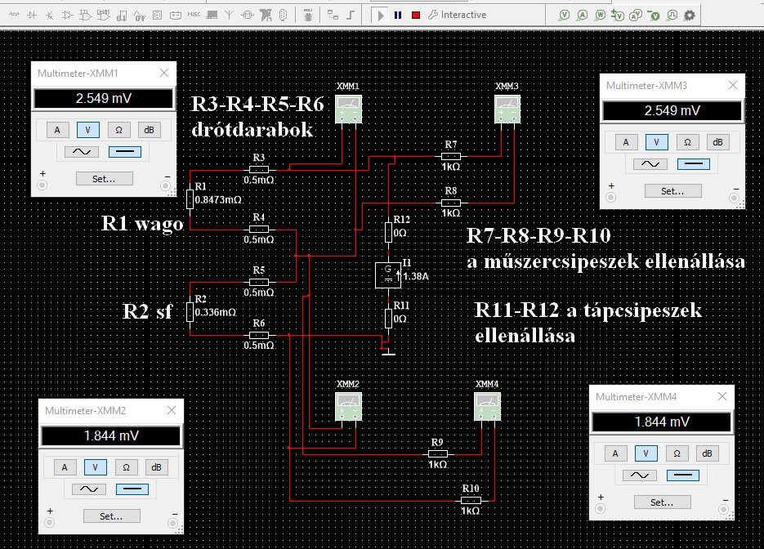Place a voltage probe

coord(564,15)
